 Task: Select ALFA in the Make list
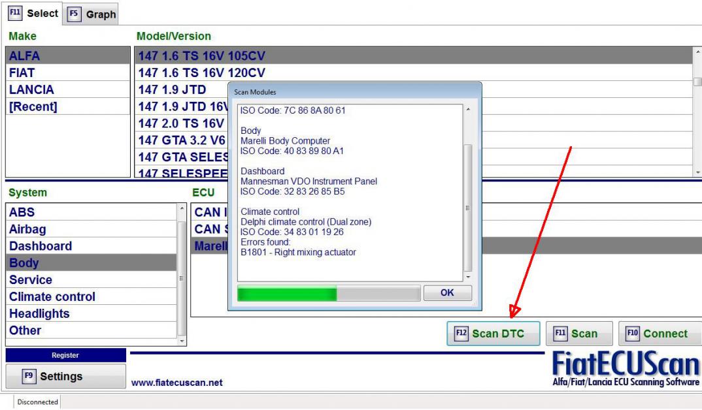68,55
